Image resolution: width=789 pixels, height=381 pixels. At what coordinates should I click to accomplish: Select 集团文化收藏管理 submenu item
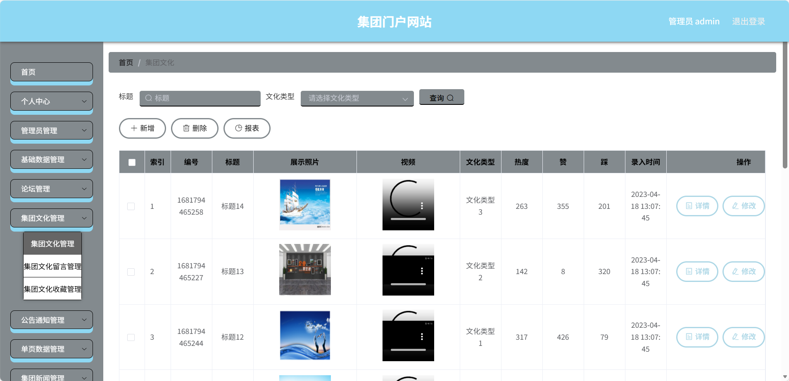point(52,289)
